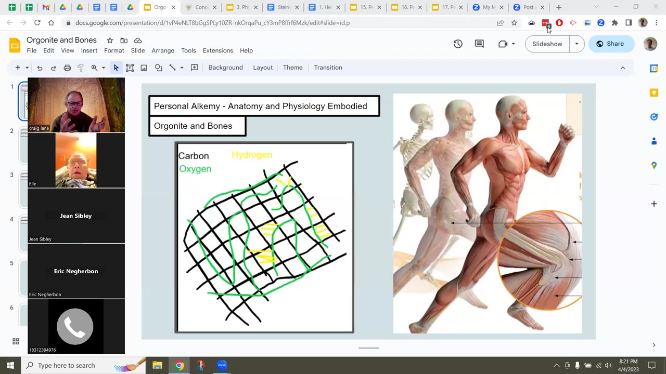Click the Shape tool icon

[x=159, y=68]
